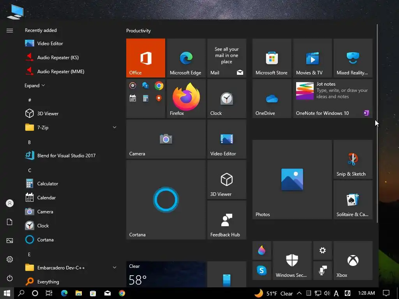Click the Start menu tiles scrollbar
399x299 pixels.
click(377, 123)
